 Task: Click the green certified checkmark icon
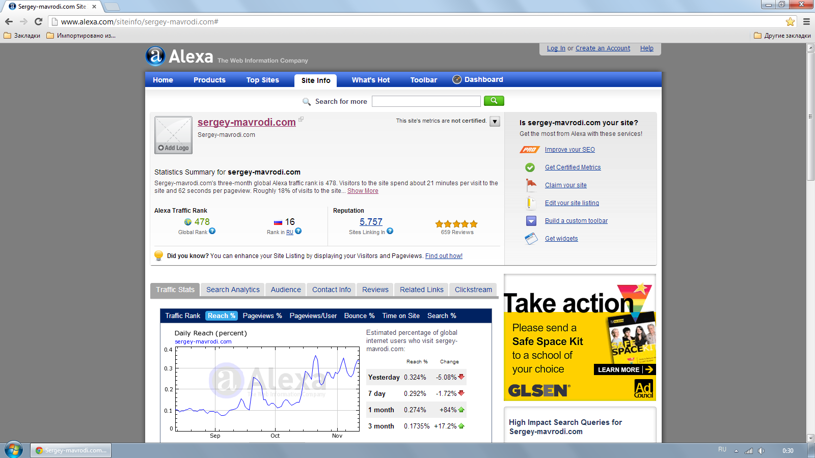click(x=530, y=167)
